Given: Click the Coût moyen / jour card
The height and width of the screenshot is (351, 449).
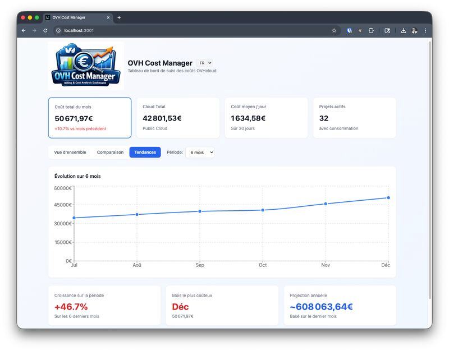Looking at the screenshot, I should 266,118.
